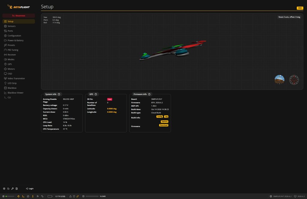307x199 pixels.
Task: Open the CLI tab
Action: (19, 97)
